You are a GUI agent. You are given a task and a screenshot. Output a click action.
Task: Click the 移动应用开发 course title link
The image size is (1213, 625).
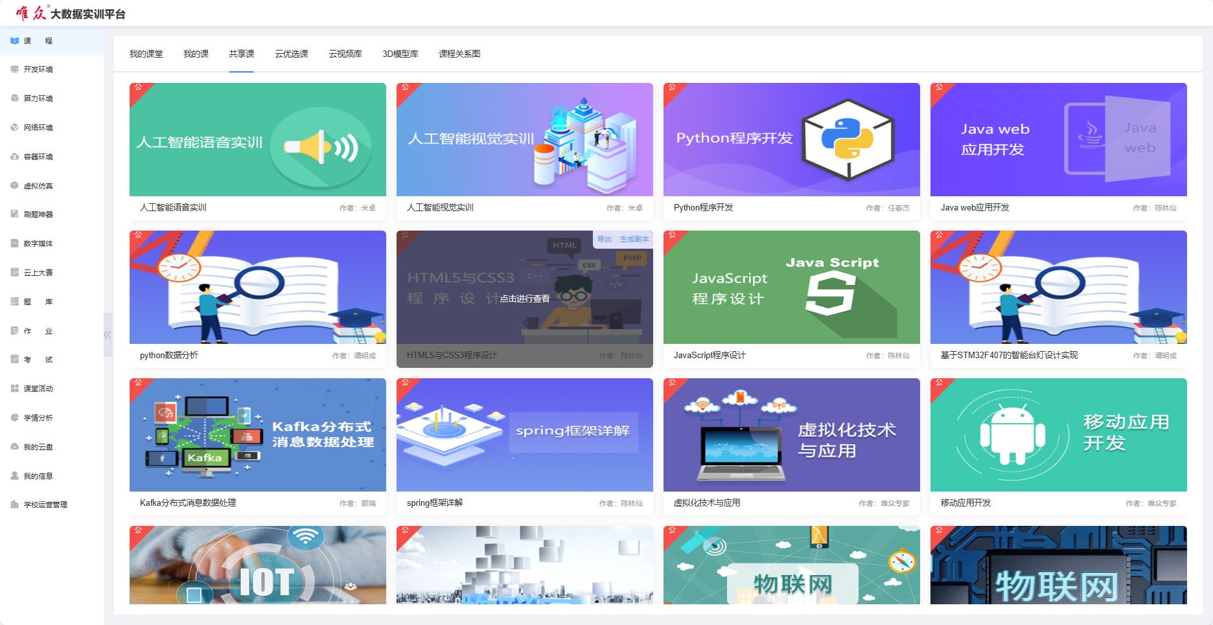[x=965, y=503]
